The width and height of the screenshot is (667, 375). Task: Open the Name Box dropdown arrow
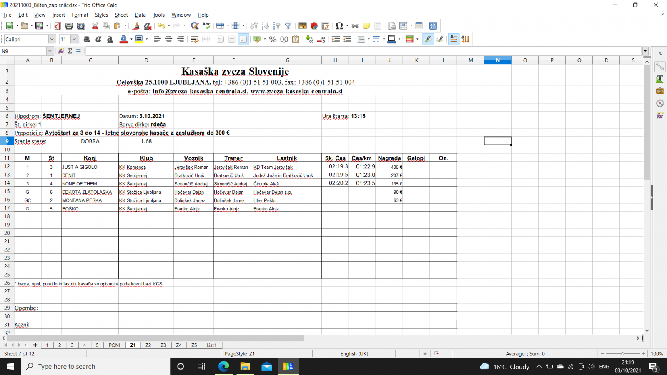pos(50,51)
